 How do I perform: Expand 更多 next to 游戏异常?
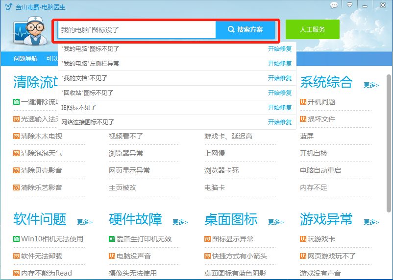point(371,222)
